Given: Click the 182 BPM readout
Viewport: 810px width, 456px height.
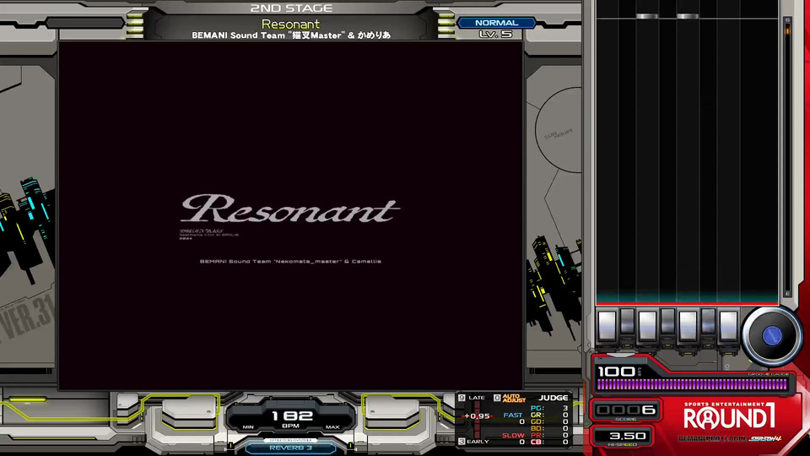Looking at the screenshot, I should (x=292, y=415).
